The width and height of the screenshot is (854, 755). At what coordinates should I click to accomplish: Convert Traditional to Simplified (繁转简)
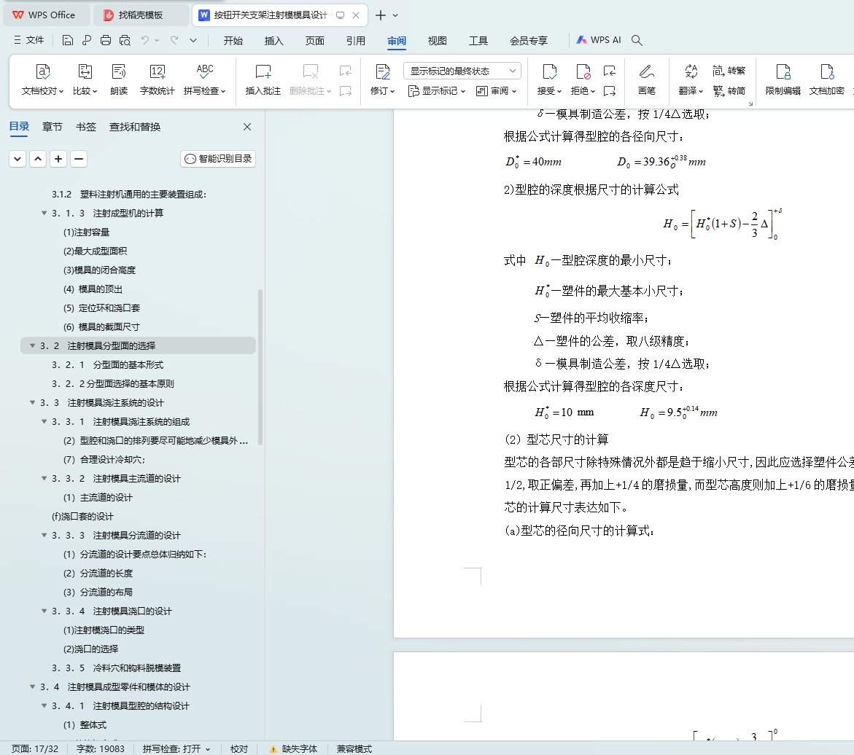click(729, 91)
